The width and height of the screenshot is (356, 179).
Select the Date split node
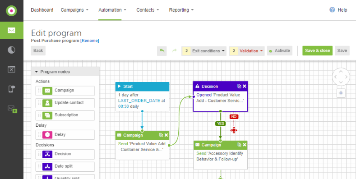[65, 166]
